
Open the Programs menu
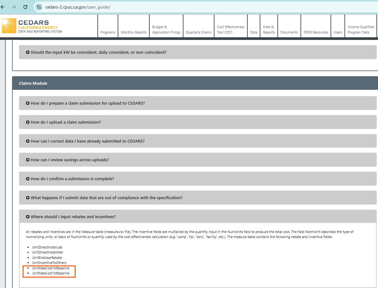tap(108, 32)
